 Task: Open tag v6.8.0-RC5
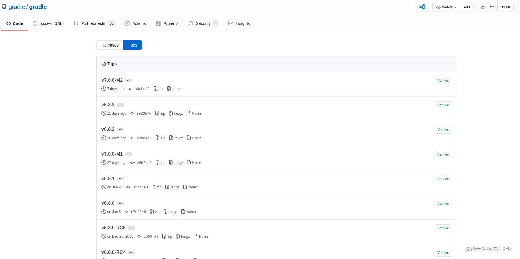114,228
